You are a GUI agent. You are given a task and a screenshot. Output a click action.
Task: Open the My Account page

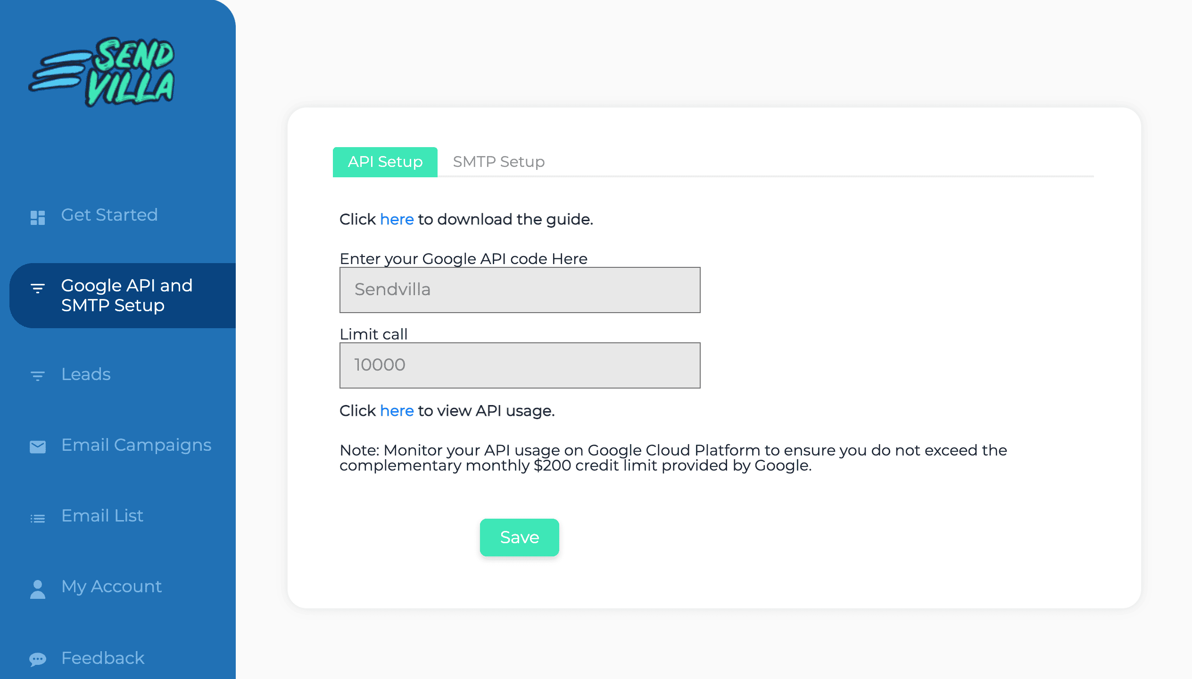(111, 586)
